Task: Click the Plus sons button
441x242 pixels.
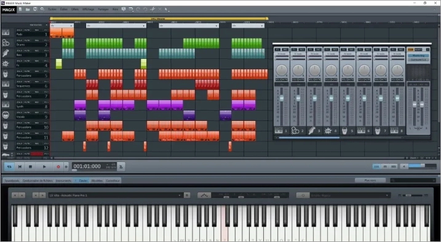Action: [370, 180]
